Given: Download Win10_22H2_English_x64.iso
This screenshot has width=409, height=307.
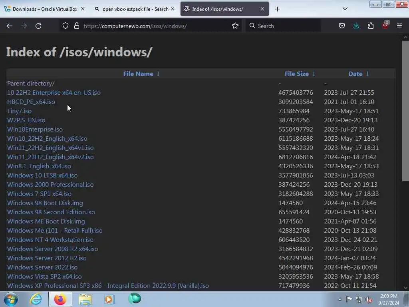Looking at the screenshot, I should 47,139.
